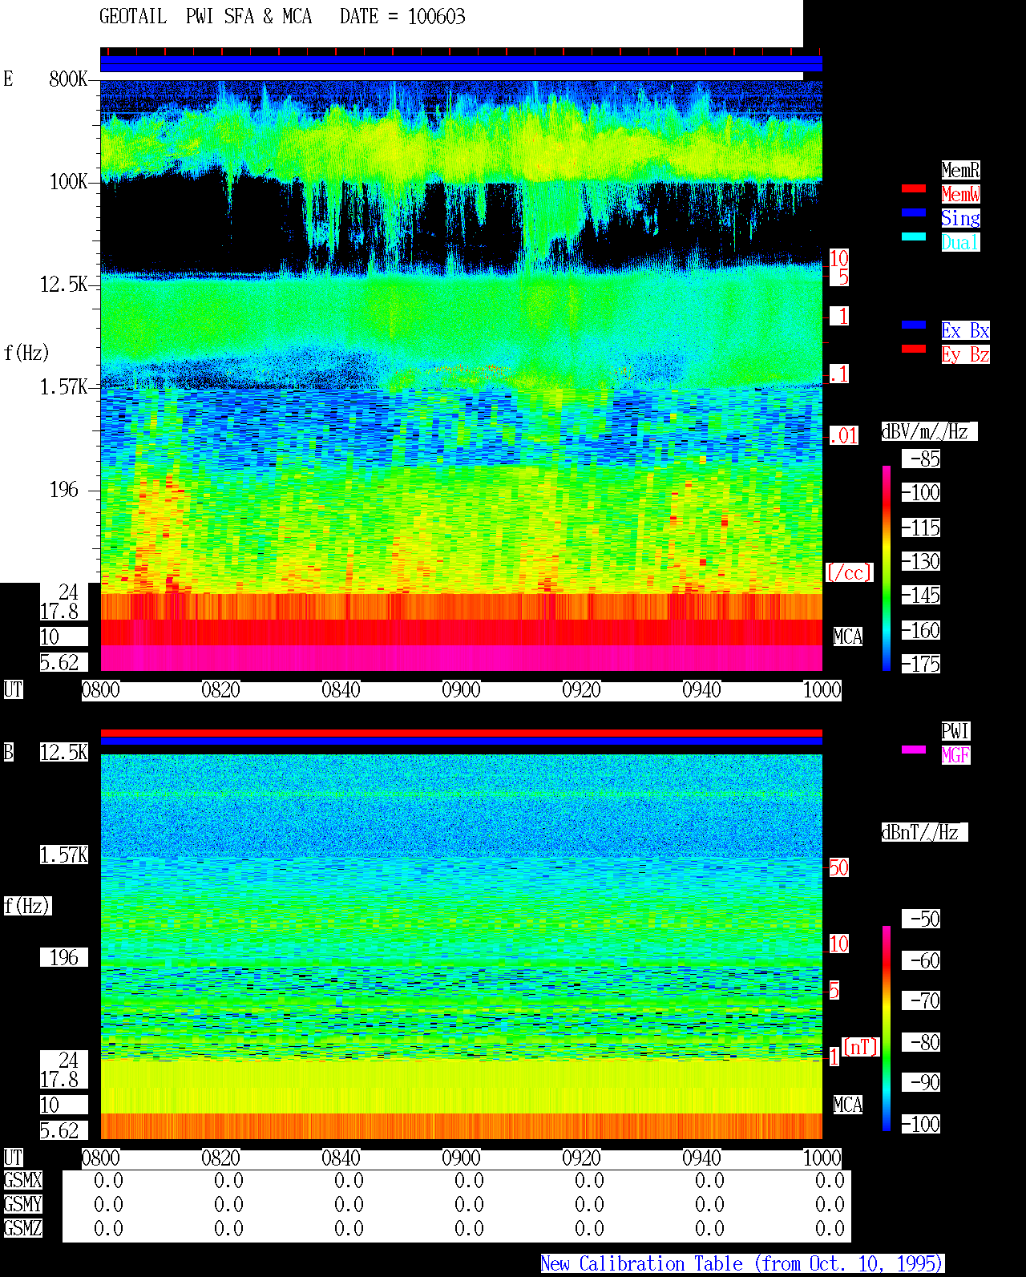Select the MemR legend label
Image resolution: width=1026 pixels, height=1277 pixels.
[960, 170]
